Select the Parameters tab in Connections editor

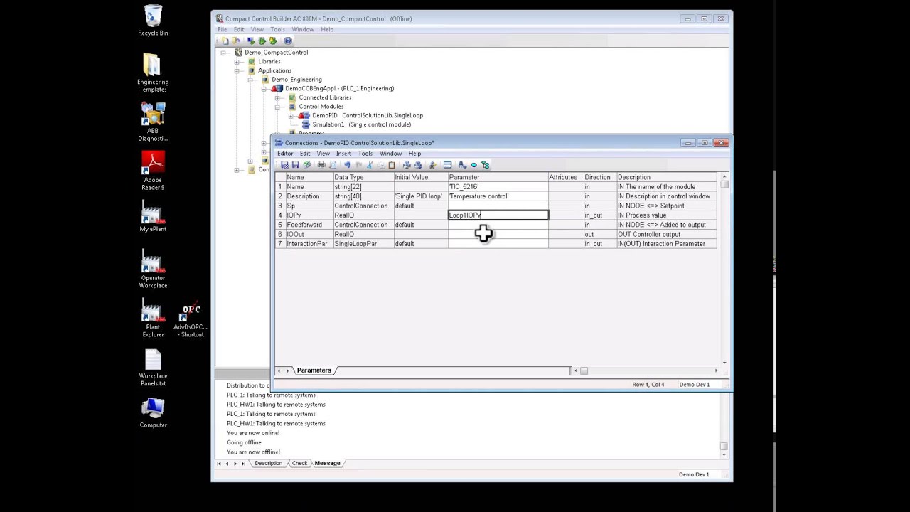click(x=314, y=370)
